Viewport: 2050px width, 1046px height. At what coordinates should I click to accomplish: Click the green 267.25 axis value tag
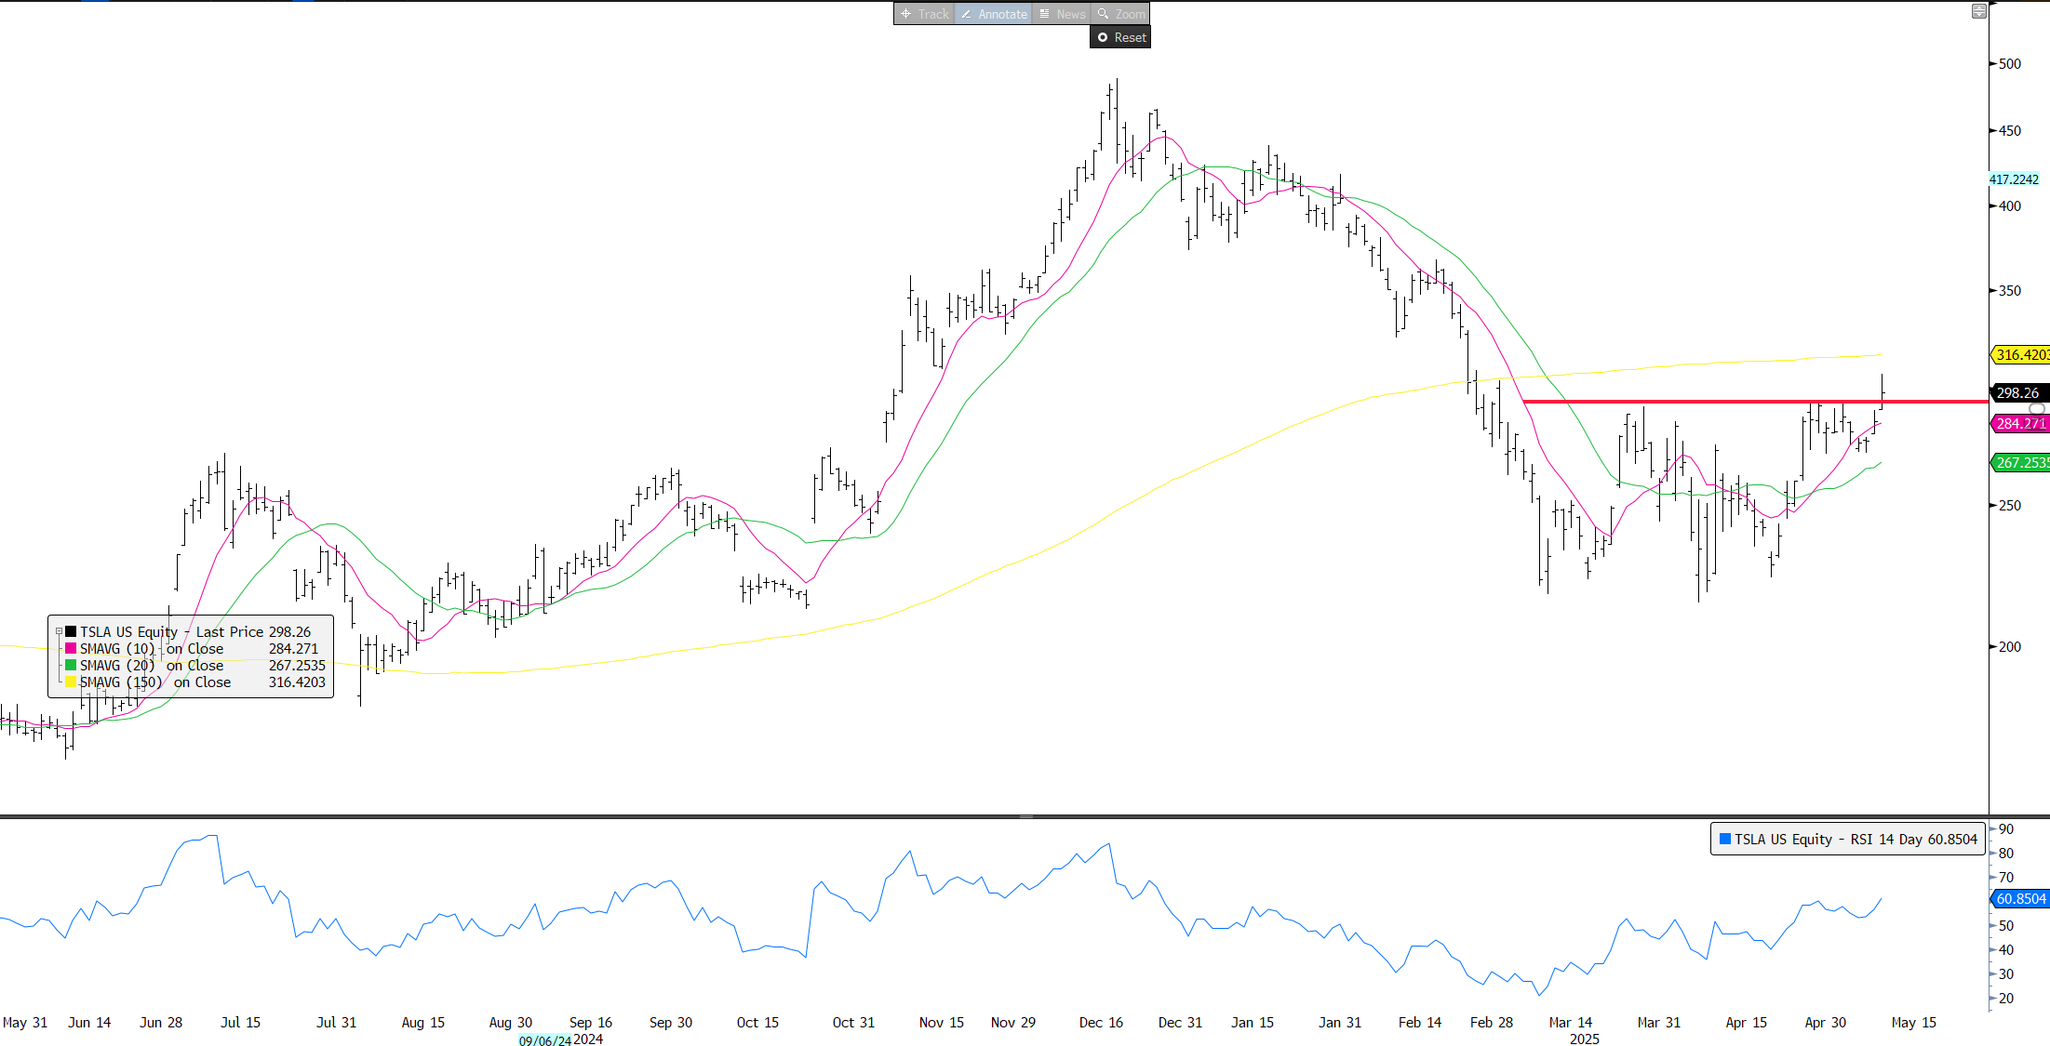click(x=2021, y=462)
